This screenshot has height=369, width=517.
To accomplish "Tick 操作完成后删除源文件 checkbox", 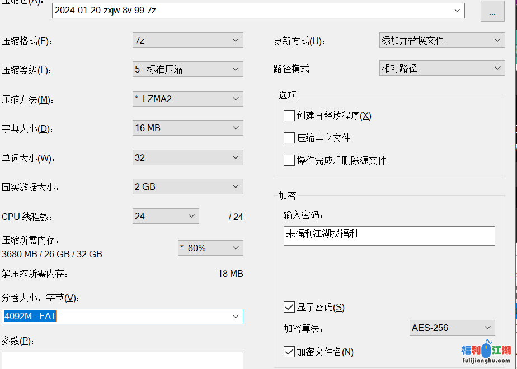I will tap(289, 160).
